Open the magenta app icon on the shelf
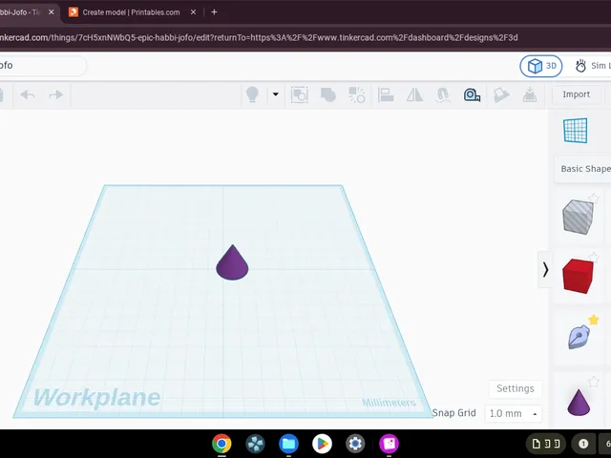Image resolution: width=611 pixels, height=458 pixels. (389, 443)
